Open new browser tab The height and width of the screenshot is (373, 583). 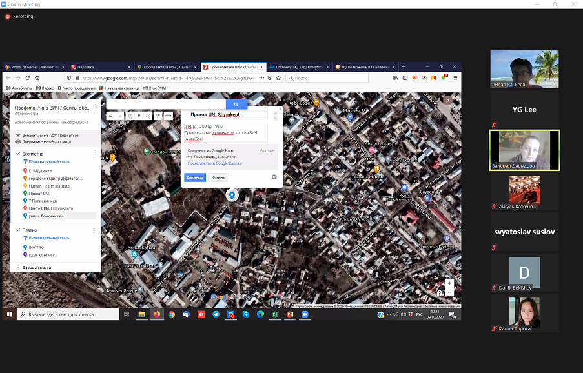click(404, 67)
